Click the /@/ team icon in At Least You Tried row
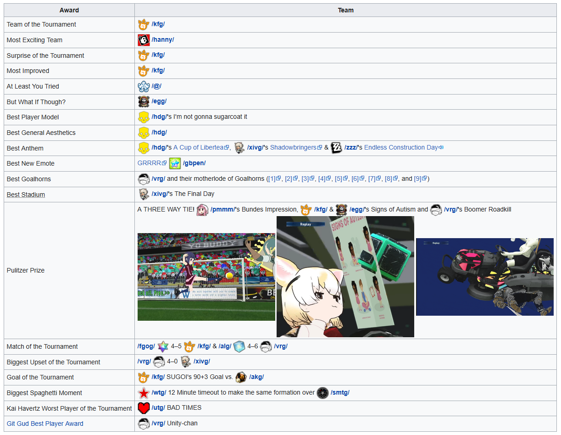 click(144, 86)
